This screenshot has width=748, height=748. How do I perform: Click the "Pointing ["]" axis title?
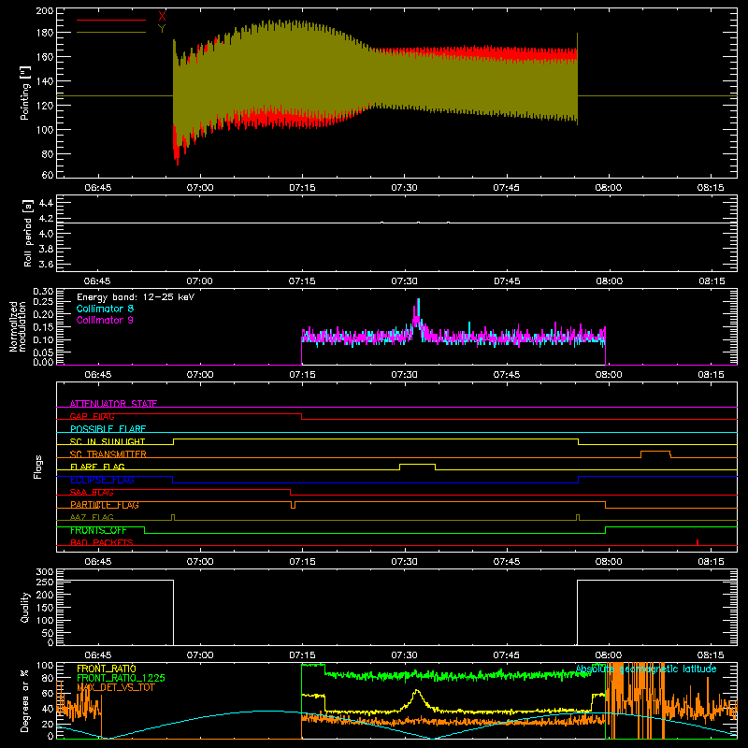25,93
